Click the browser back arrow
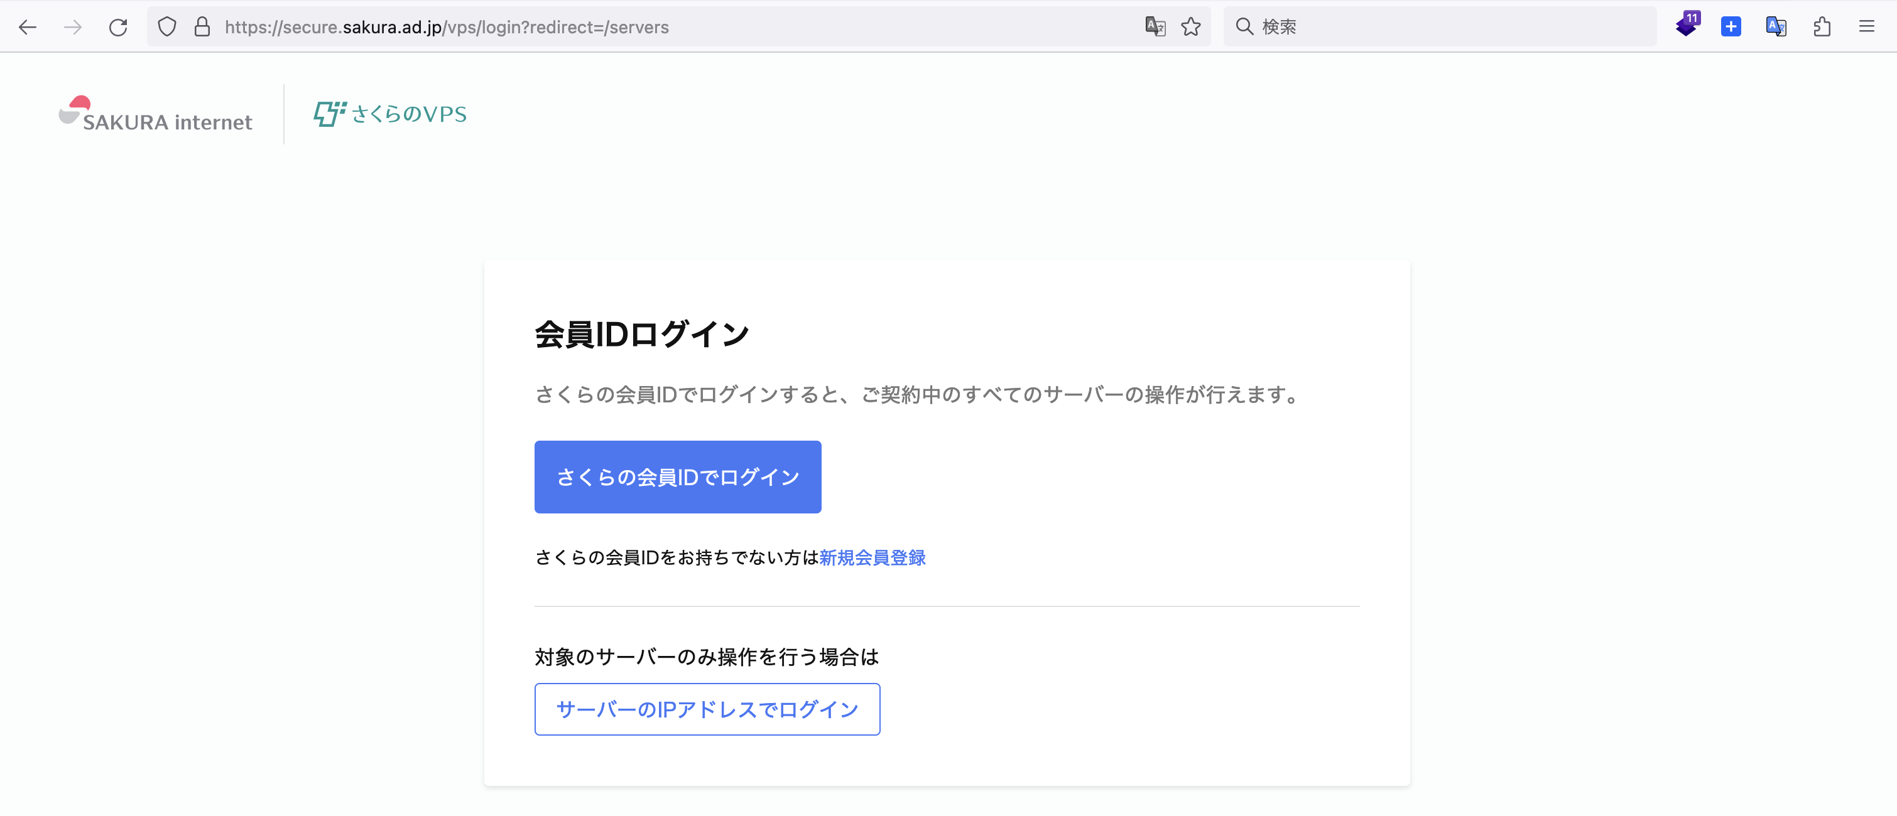This screenshot has height=816, width=1897. 27,27
